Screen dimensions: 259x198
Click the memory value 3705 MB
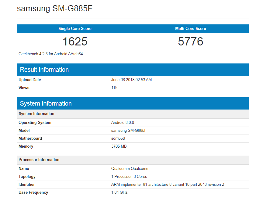tap(119, 146)
